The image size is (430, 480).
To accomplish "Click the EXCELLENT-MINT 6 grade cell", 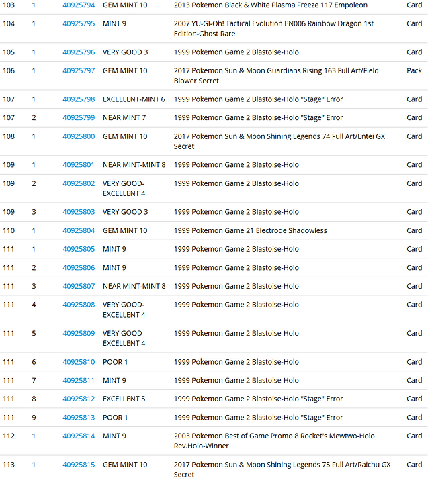I will point(134,99).
